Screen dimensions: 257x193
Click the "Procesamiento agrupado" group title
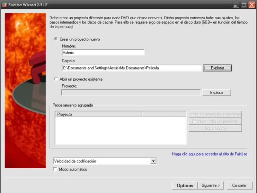pos(73,105)
